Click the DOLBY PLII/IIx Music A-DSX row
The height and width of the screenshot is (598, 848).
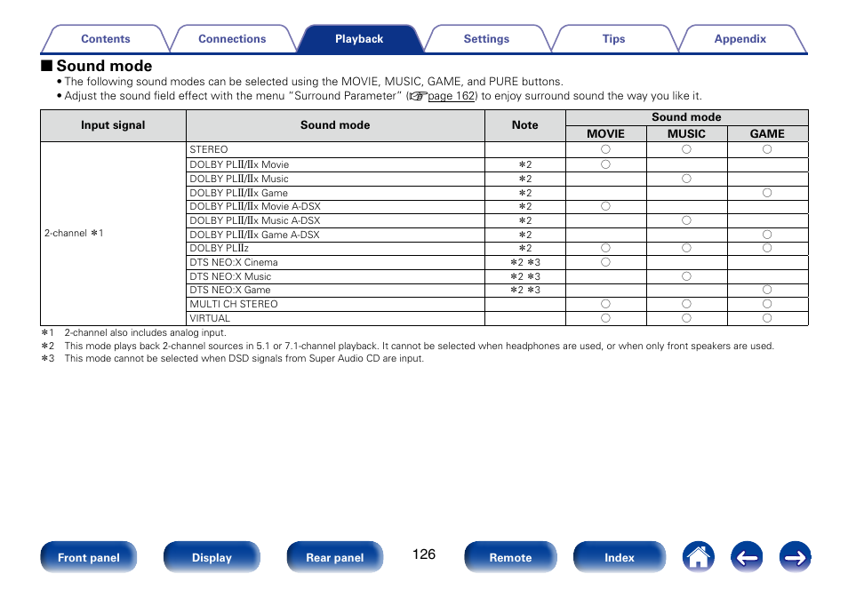[x=335, y=220]
